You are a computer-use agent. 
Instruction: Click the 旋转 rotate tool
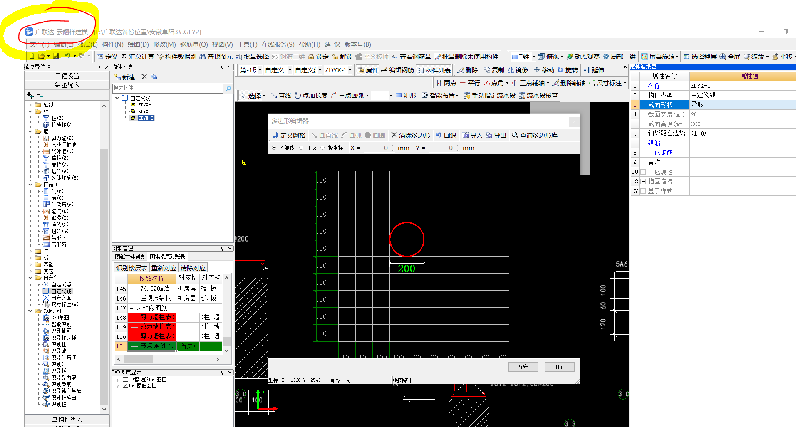[x=568, y=70]
